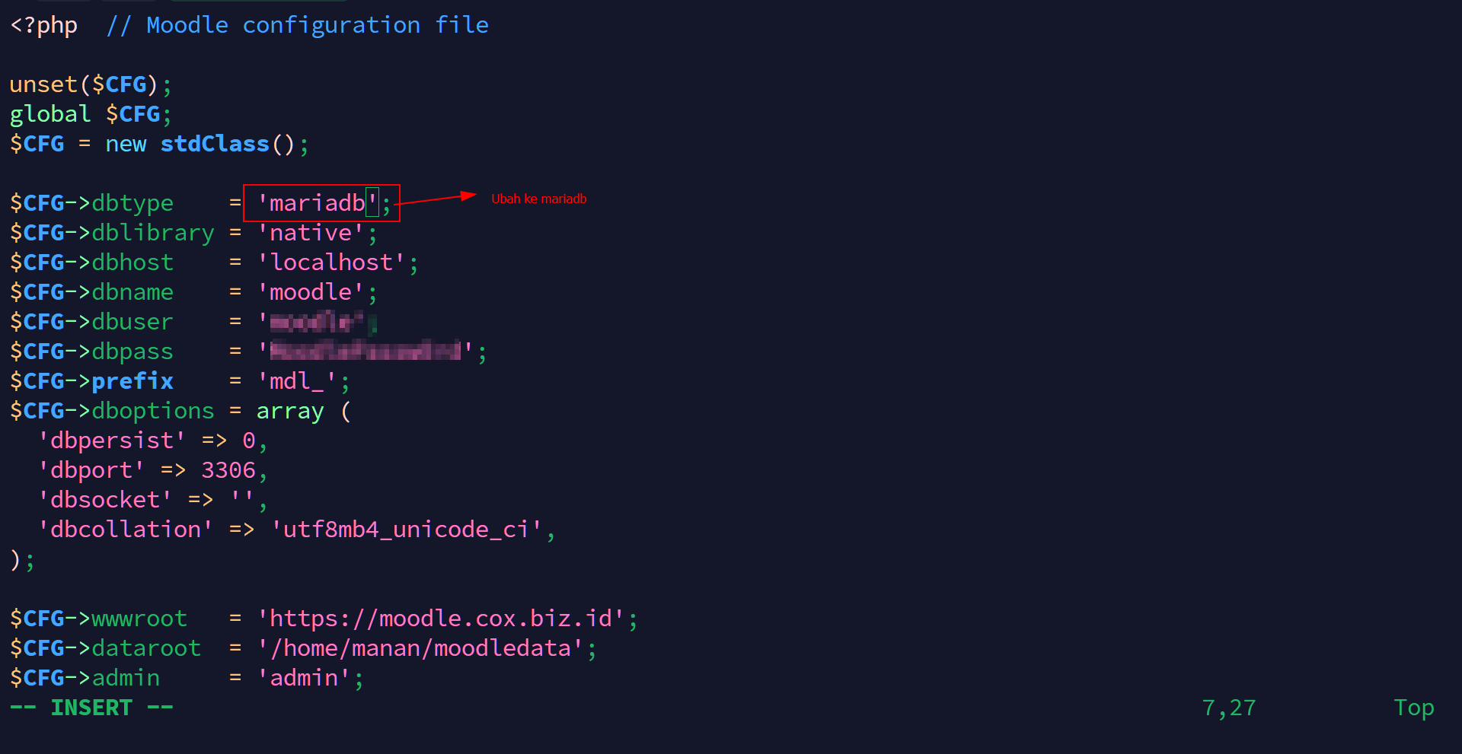
Task: Click the 'Top' scroll position indicator
Action: click(1413, 708)
